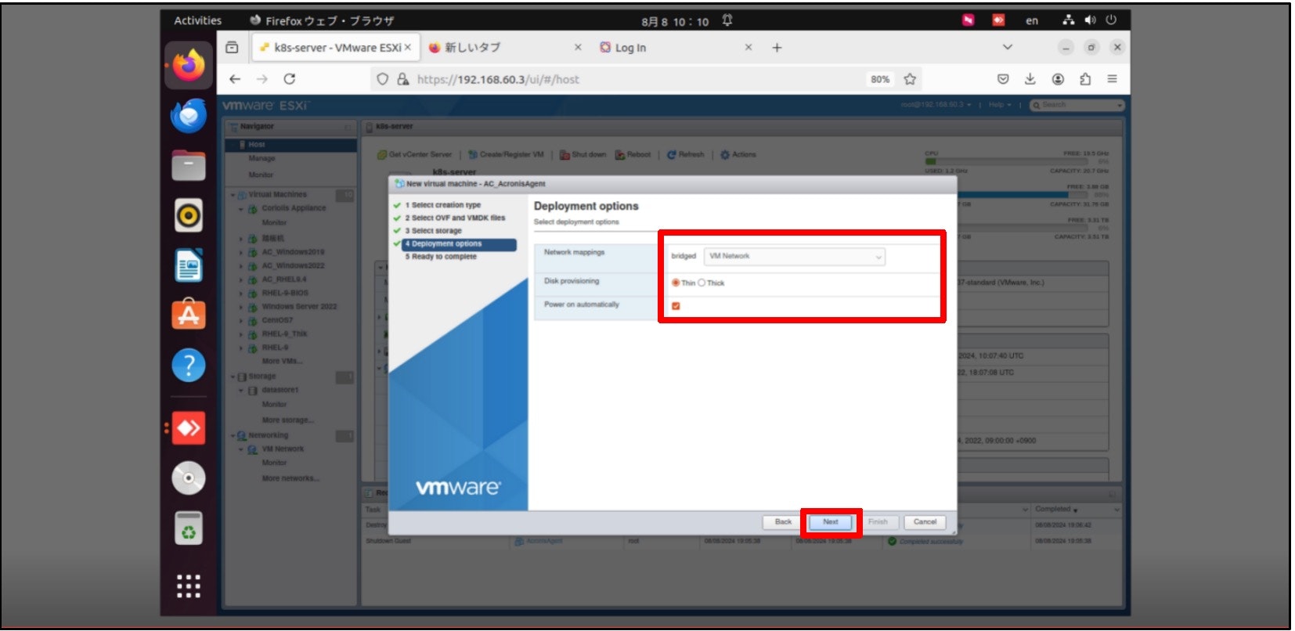Screen dimensions: 1295x631
Task: Open the list all tabs chevron
Action: 1008,48
